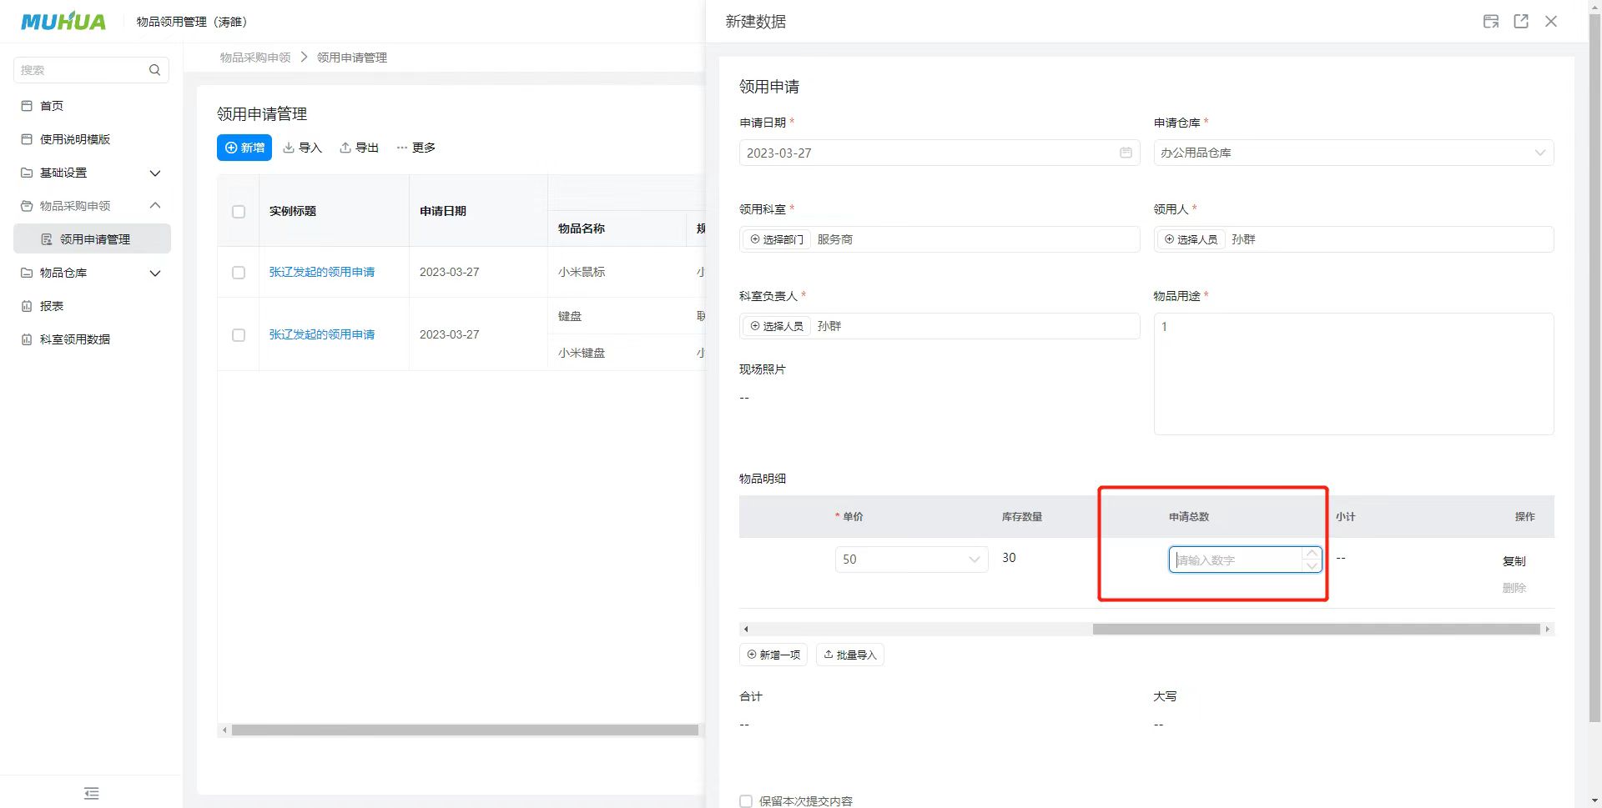Viewport: 1602px width, 808px height.
Task: Open the calendar icon in 申请日期
Action: click(x=1126, y=153)
